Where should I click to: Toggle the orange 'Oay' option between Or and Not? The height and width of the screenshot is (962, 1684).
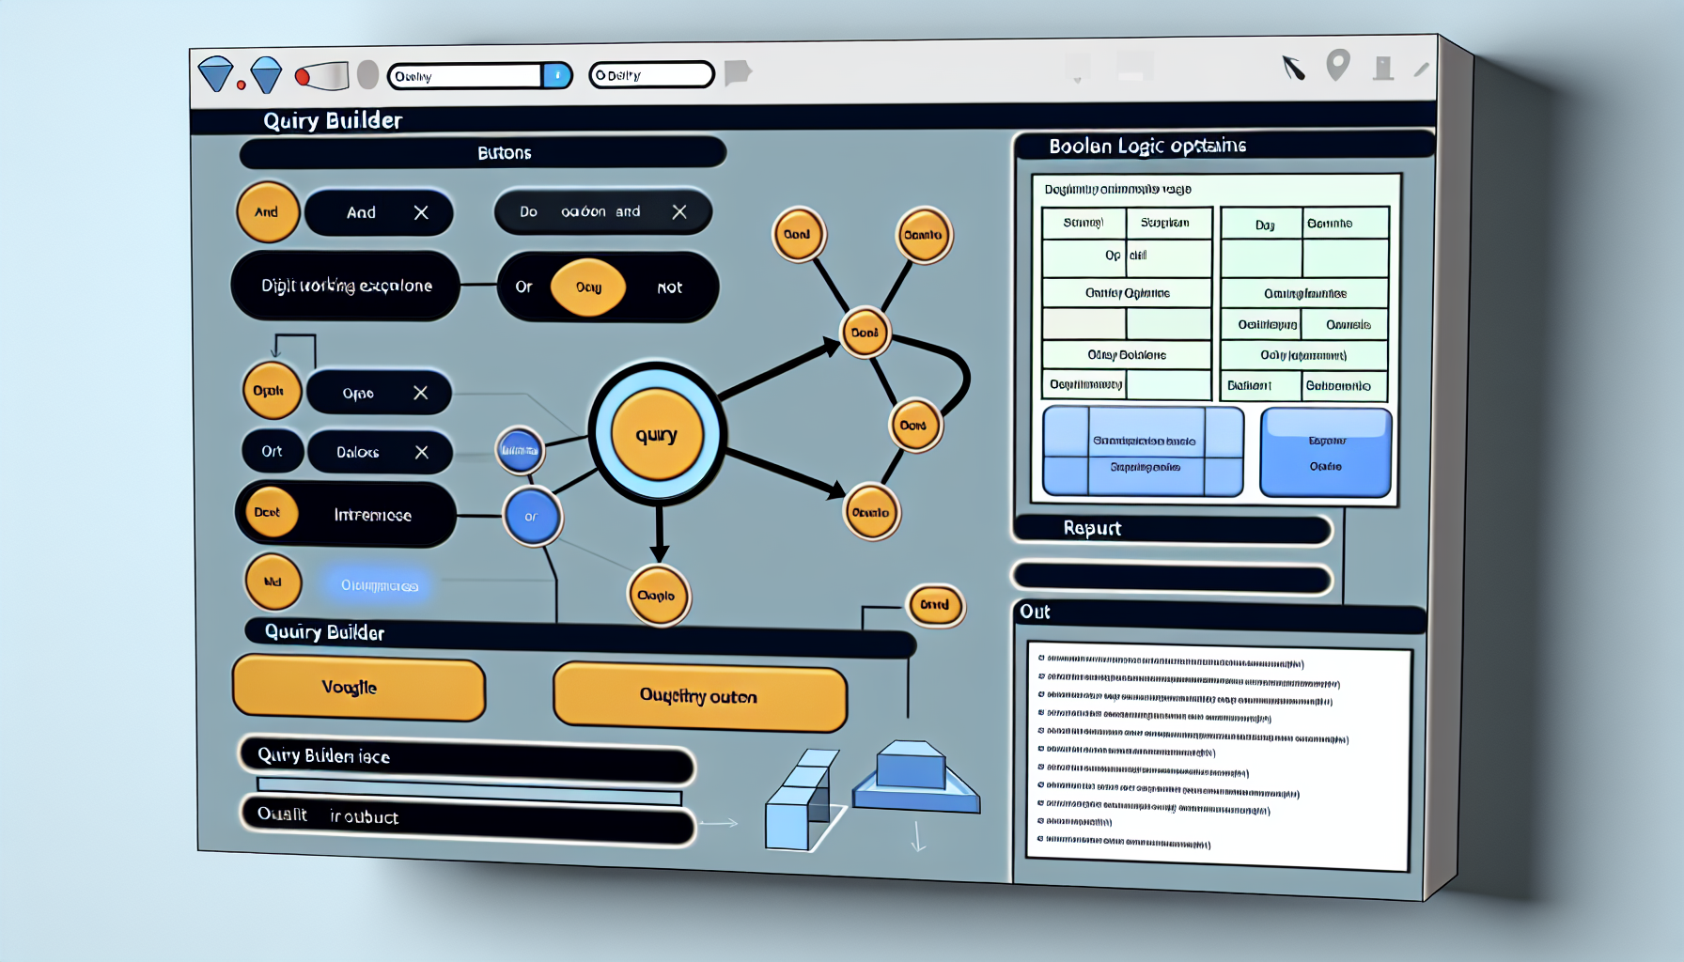coord(588,287)
